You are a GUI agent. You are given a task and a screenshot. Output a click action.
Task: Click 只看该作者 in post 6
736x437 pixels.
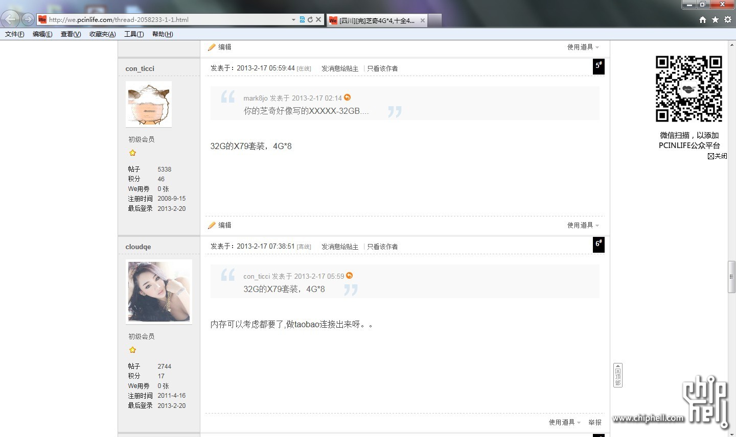382,247
